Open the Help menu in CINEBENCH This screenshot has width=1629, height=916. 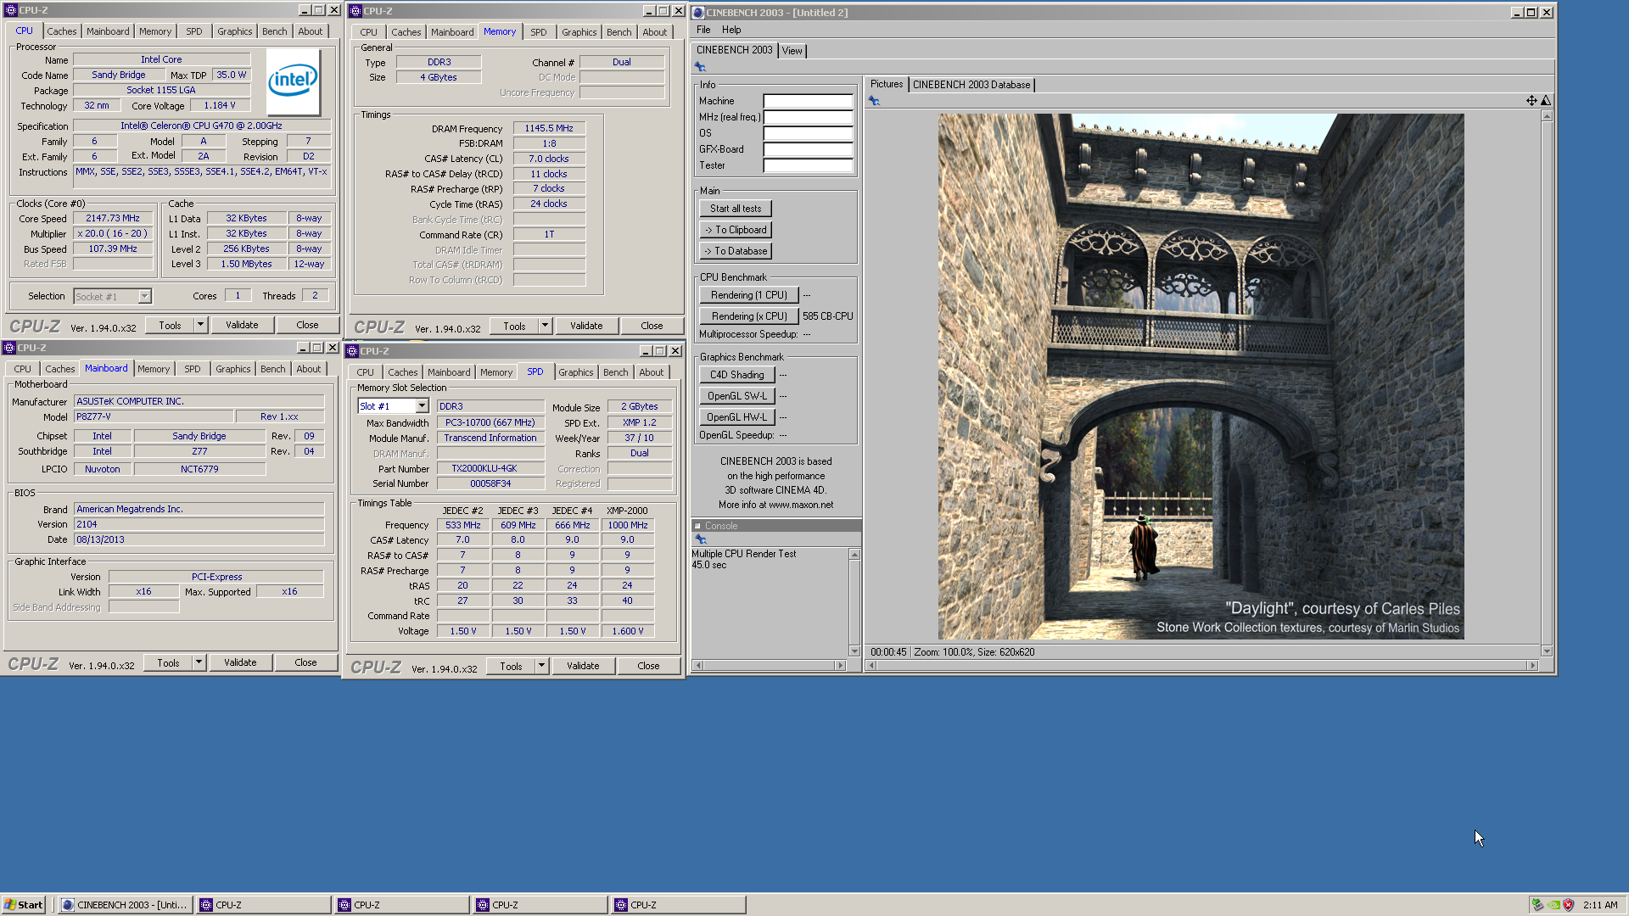point(731,30)
